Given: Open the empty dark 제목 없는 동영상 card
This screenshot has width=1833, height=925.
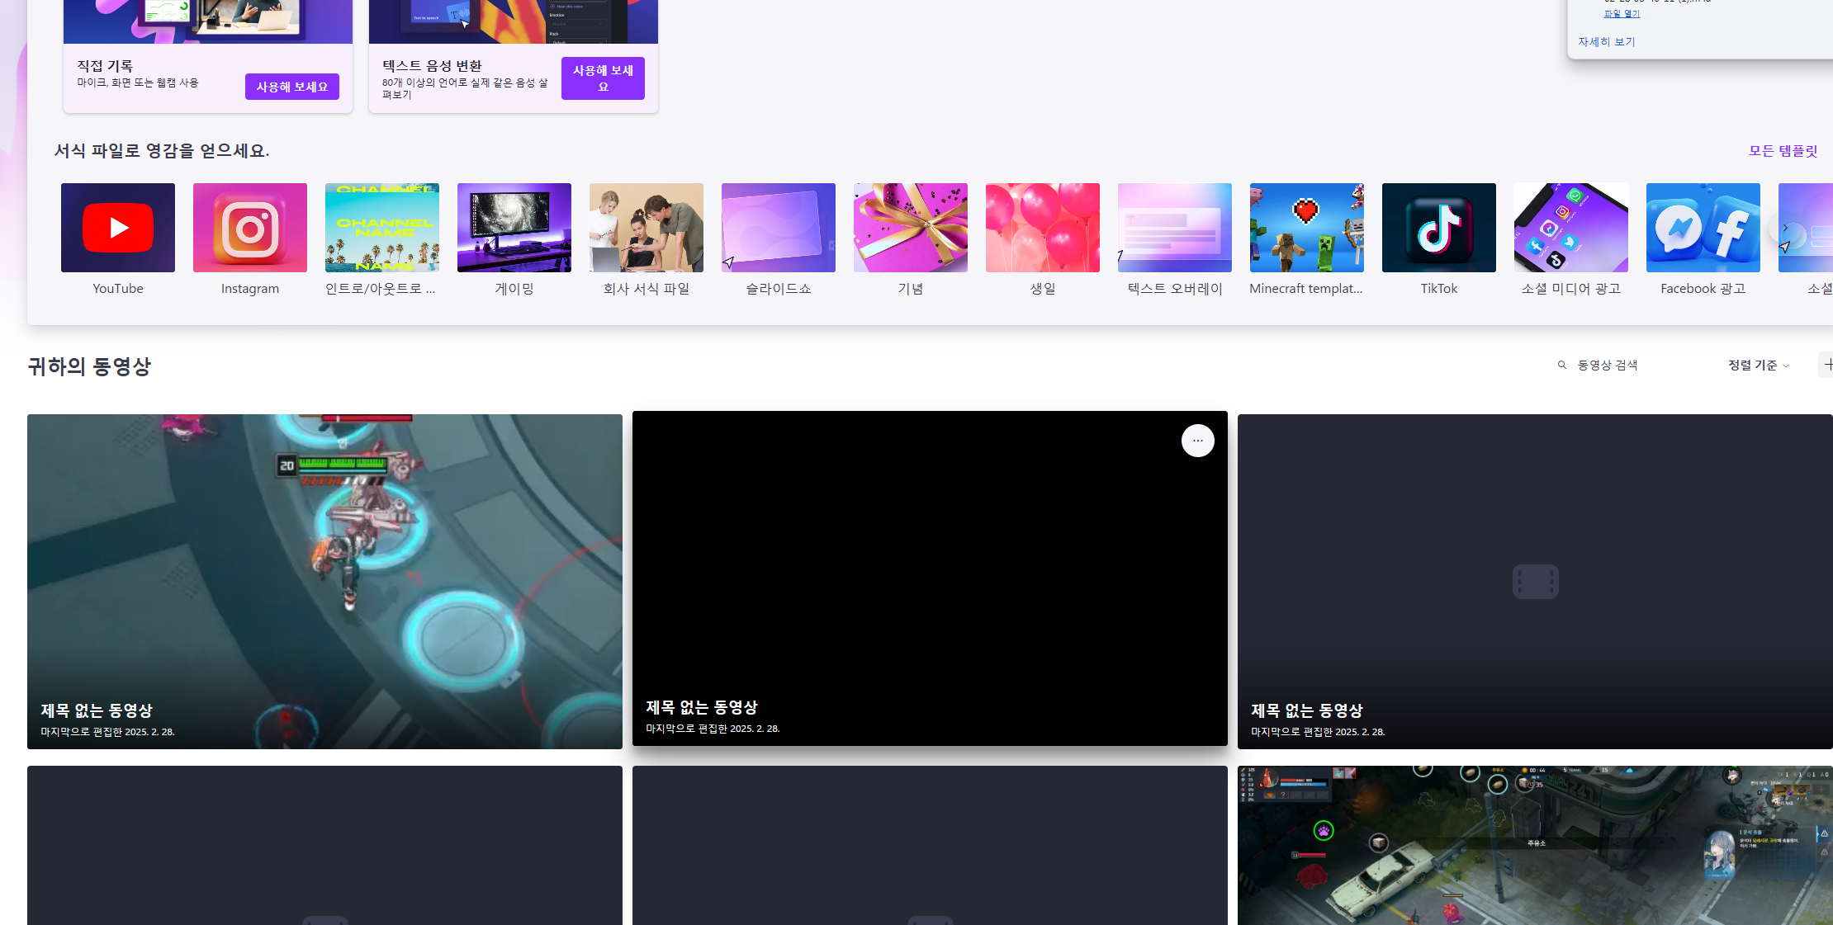Looking at the screenshot, I should coord(1534,581).
